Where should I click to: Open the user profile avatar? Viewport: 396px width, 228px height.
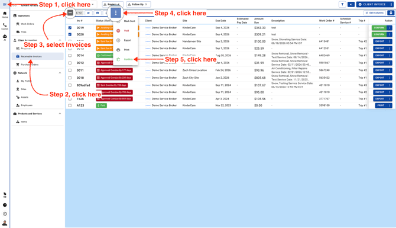click(5, 223)
